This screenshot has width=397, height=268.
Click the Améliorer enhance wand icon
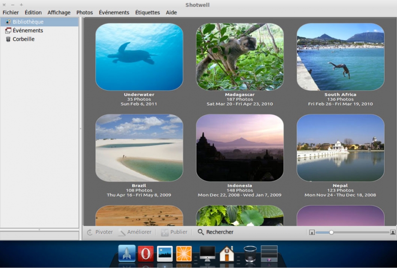click(122, 232)
